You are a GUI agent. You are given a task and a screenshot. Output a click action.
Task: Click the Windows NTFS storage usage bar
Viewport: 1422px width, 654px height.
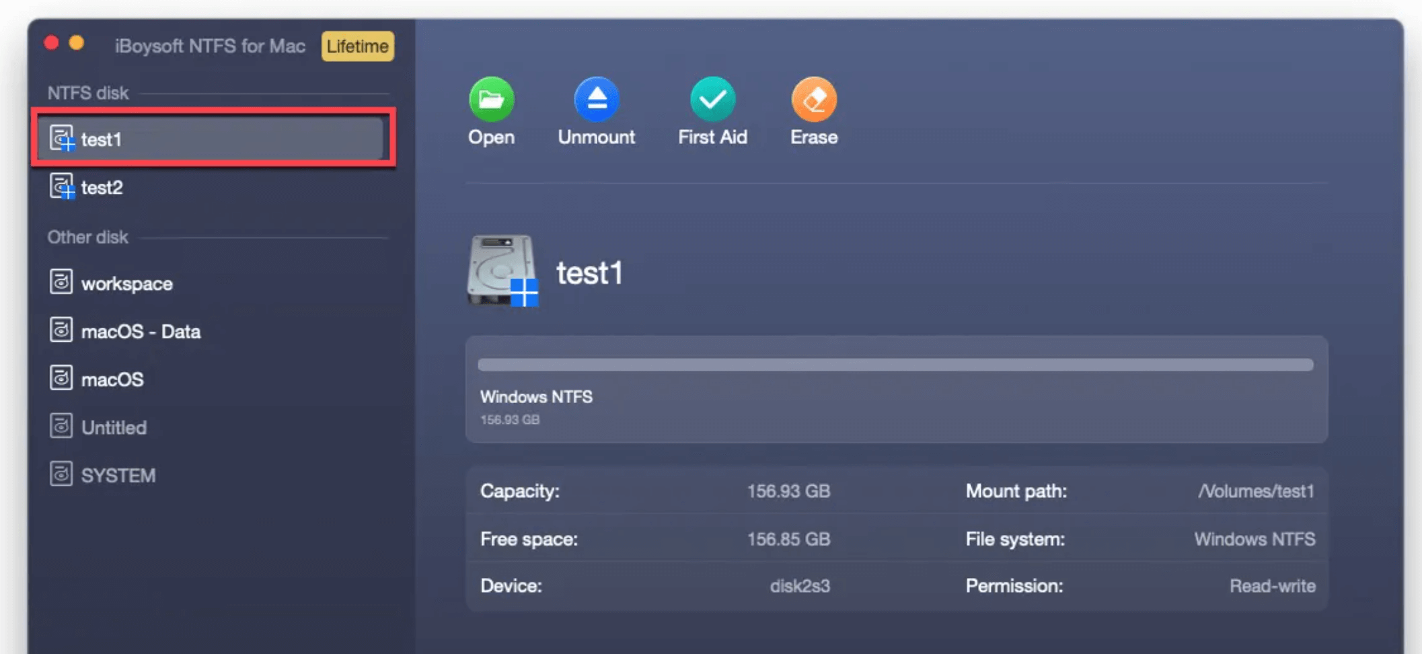coord(895,364)
